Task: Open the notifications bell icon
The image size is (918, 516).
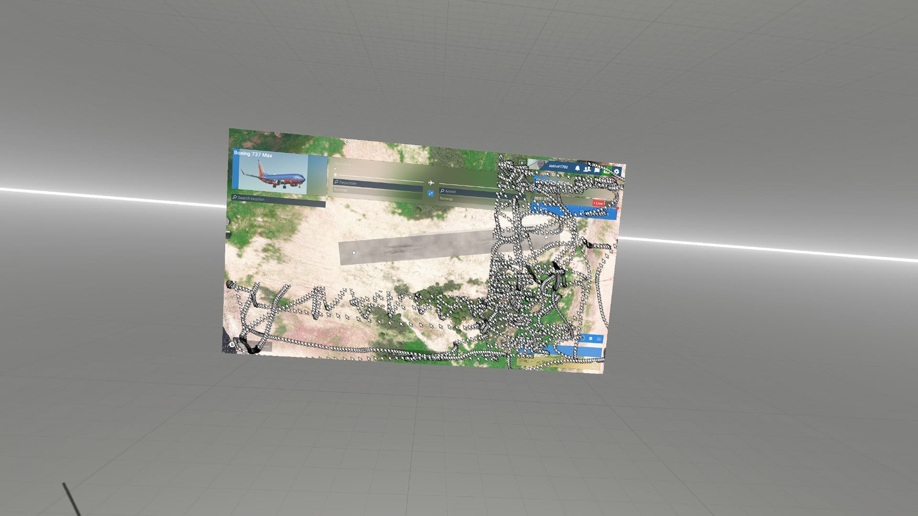Action: 578,168
